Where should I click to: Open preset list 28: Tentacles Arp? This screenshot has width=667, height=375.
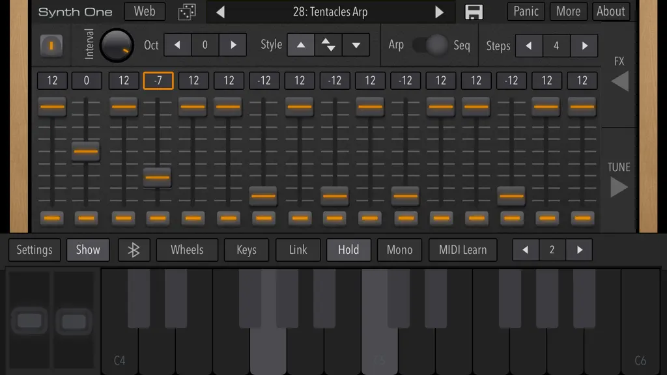pos(330,12)
